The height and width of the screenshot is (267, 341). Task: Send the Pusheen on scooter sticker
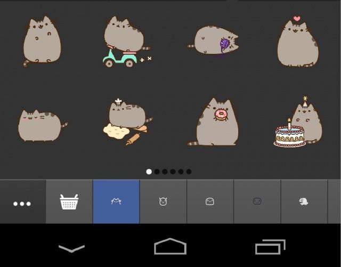(125, 42)
